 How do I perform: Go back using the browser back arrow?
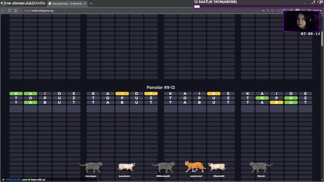[3, 11]
